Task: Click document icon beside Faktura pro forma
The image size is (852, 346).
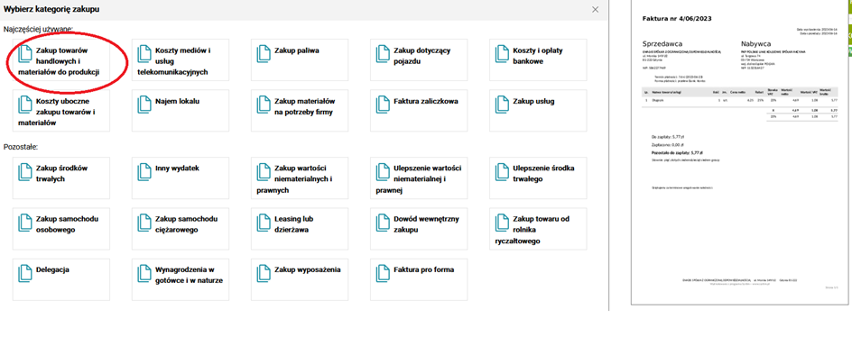Action: (x=384, y=273)
